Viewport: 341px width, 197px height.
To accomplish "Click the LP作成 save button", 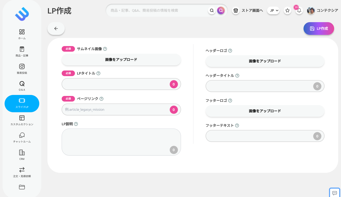I will (x=319, y=29).
